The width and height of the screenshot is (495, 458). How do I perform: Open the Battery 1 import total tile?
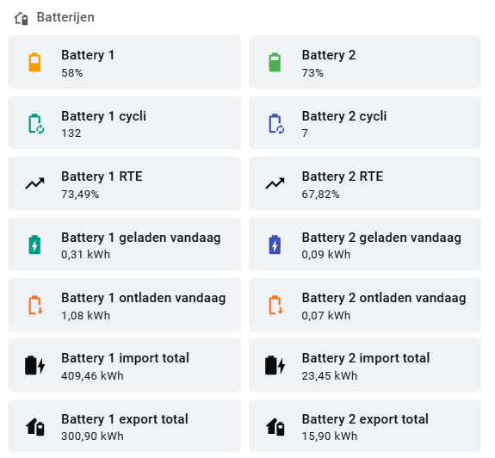coord(124,365)
